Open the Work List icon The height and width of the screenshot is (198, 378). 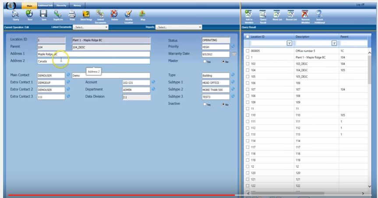point(277,15)
